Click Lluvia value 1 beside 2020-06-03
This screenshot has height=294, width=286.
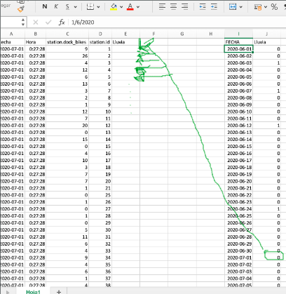click(267, 63)
